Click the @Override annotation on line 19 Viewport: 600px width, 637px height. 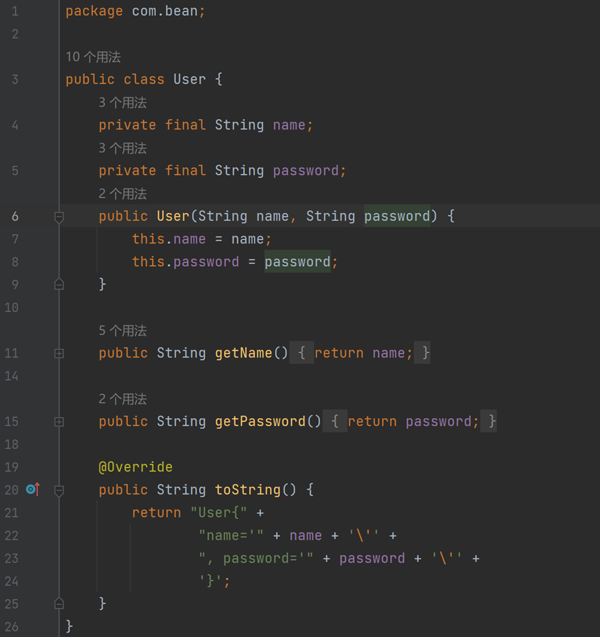point(135,466)
